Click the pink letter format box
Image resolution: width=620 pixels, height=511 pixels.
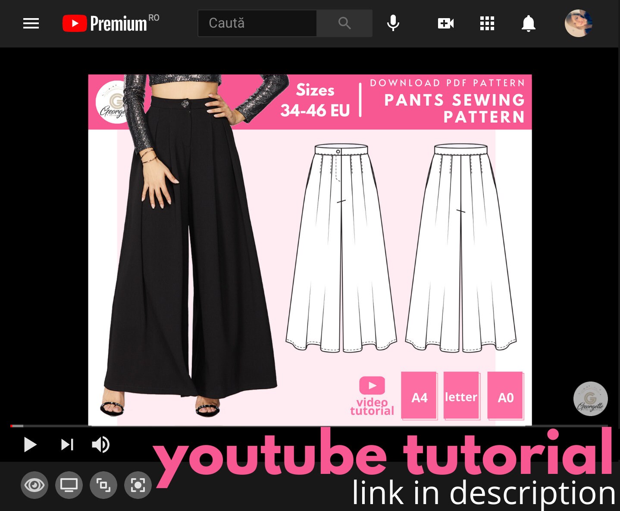(x=461, y=396)
